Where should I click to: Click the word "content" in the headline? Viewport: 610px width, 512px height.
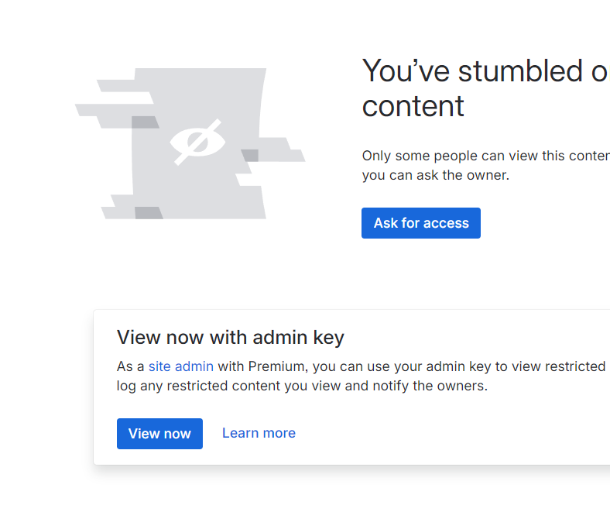pyautogui.click(x=413, y=106)
